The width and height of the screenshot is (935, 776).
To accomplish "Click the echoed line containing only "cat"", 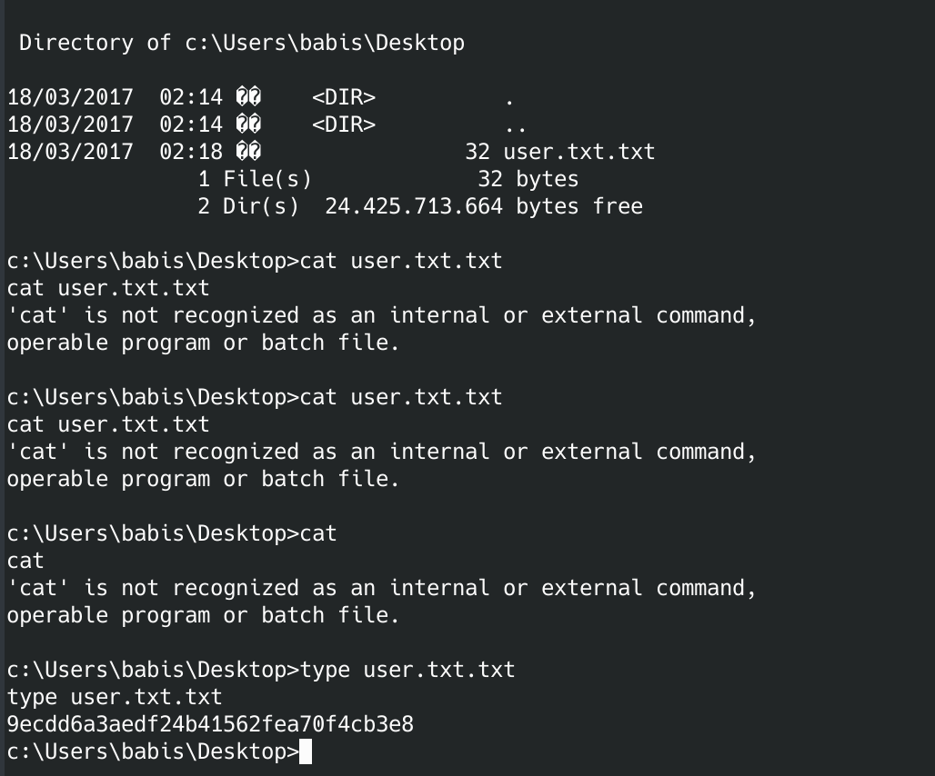I will click(25, 562).
